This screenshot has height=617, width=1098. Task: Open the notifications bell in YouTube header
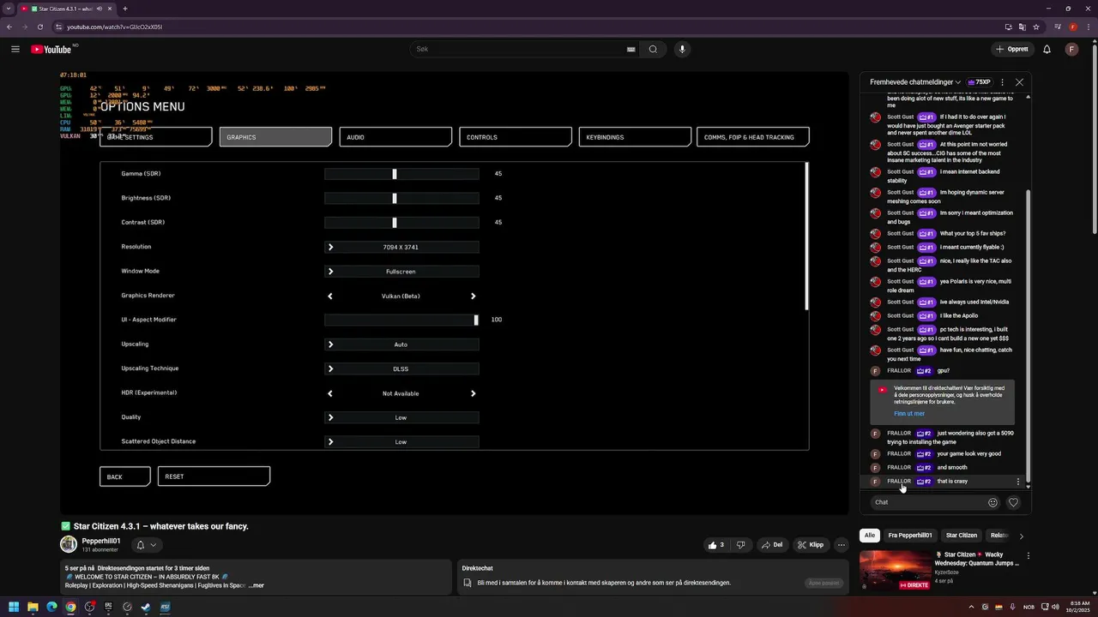click(x=1047, y=49)
